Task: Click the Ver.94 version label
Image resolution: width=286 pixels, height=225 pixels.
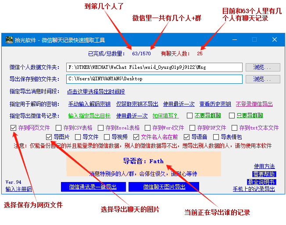Action: click(x=13, y=182)
